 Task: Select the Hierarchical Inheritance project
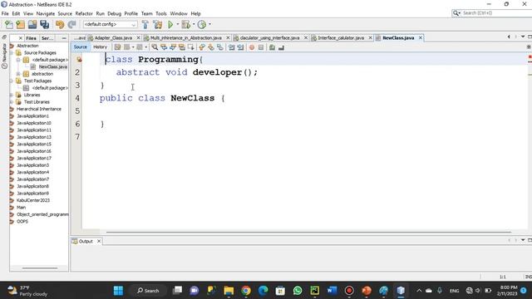pyautogui.click(x=39, y=109)
